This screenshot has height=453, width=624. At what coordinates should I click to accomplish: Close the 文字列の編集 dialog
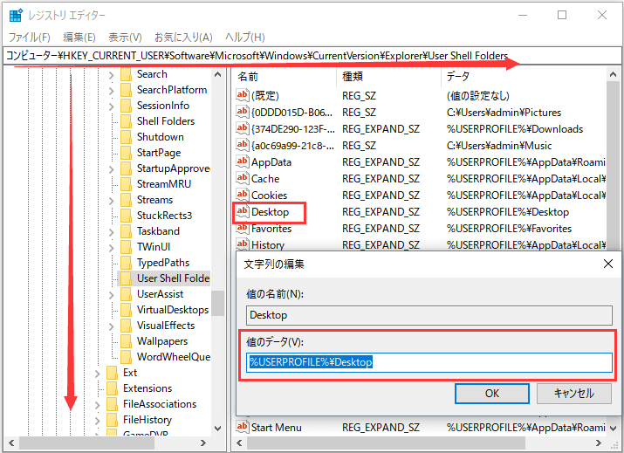coord(608,264)
